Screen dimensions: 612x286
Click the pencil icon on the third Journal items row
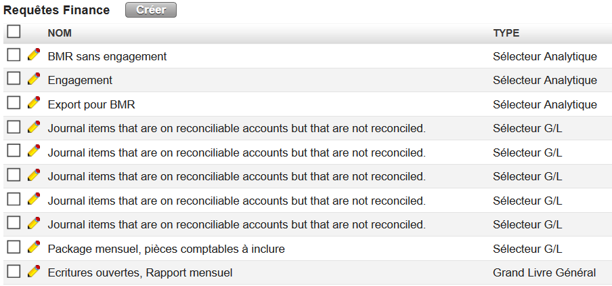click(34, 176)
